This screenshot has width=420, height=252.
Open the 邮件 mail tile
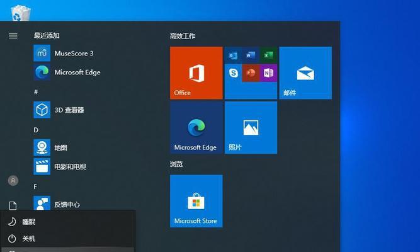coord(305,73)
